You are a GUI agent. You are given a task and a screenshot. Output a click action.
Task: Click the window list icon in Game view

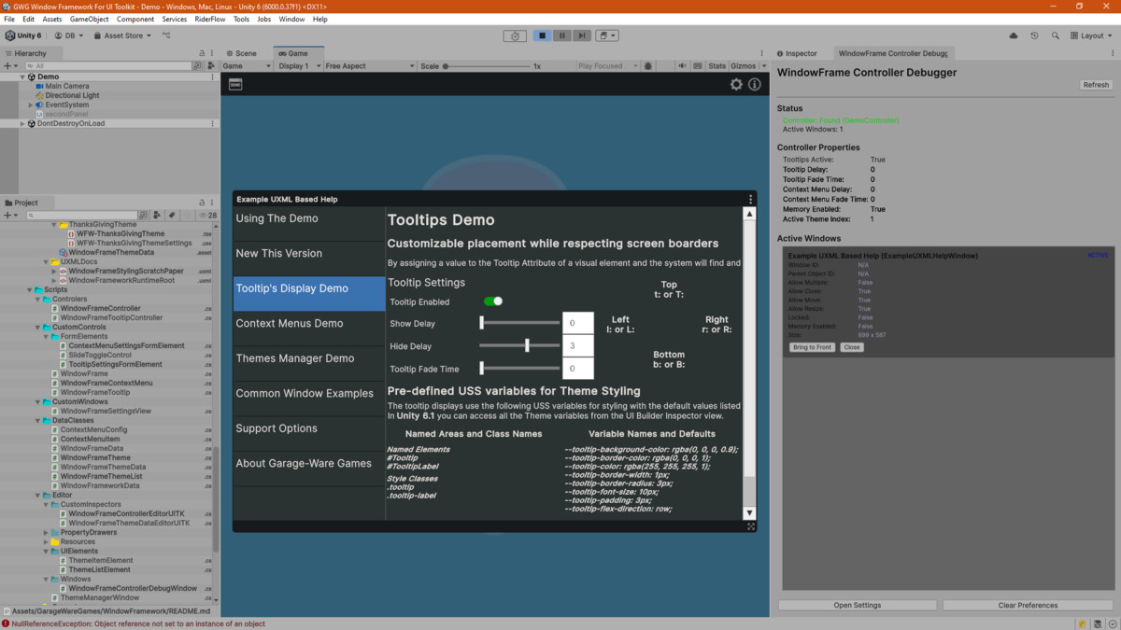point(235,84)
